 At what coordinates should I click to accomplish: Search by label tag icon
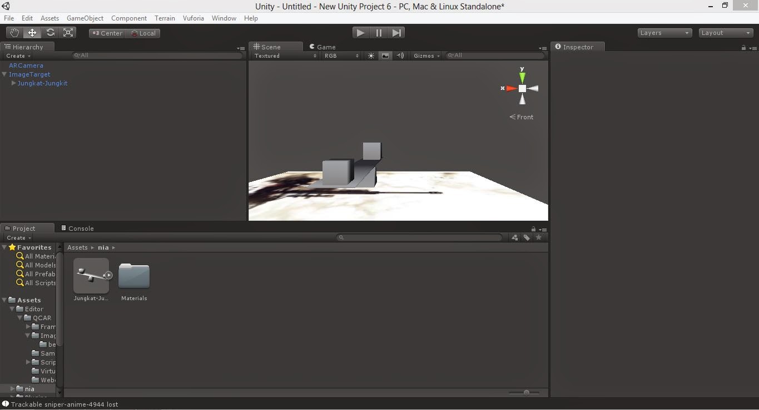click(x=527, y=237)
